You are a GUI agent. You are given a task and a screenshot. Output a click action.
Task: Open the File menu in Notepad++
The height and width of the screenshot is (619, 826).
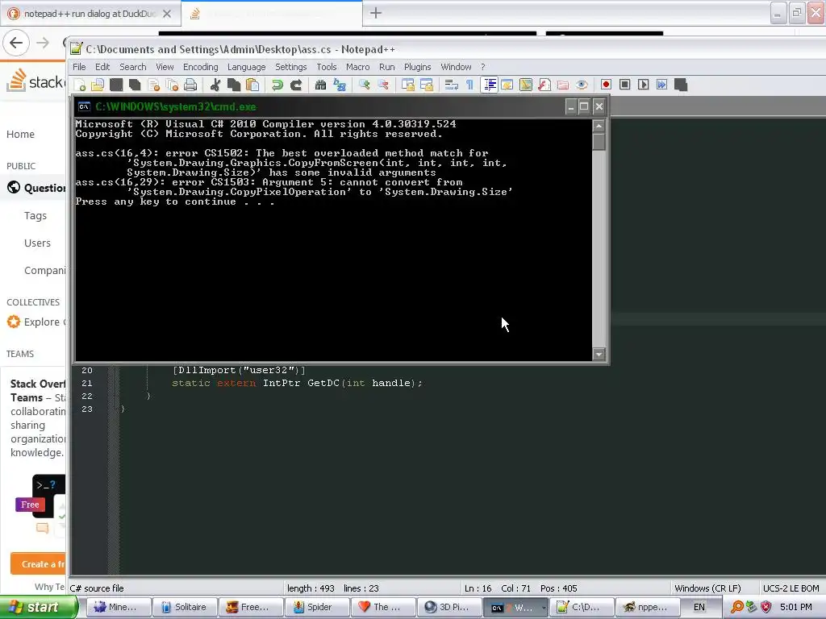coord(79,67)
